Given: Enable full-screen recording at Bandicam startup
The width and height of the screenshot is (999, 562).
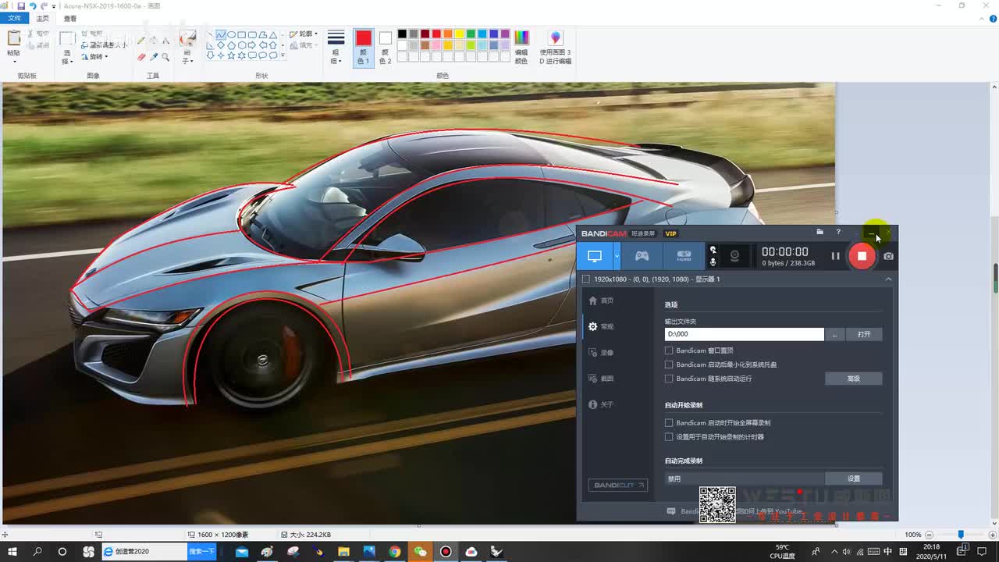Looking at the screenshot, I should [x=669, y=423].
